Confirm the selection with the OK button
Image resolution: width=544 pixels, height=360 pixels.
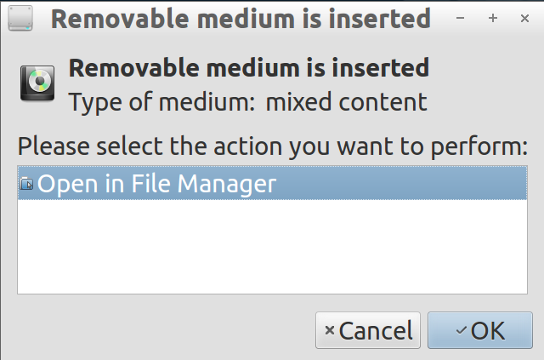(x=480, y=330)
